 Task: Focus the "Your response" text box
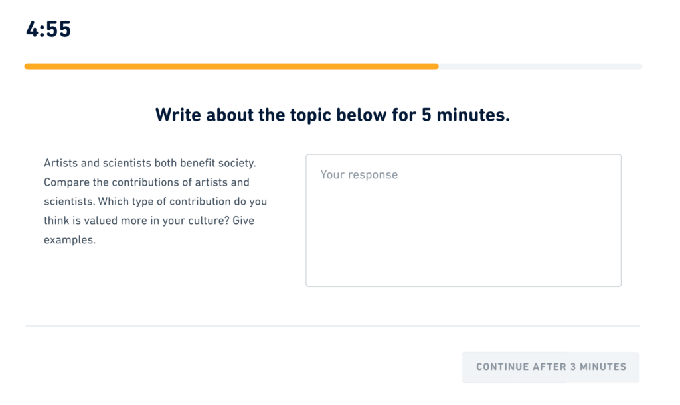tap(463, 225)
